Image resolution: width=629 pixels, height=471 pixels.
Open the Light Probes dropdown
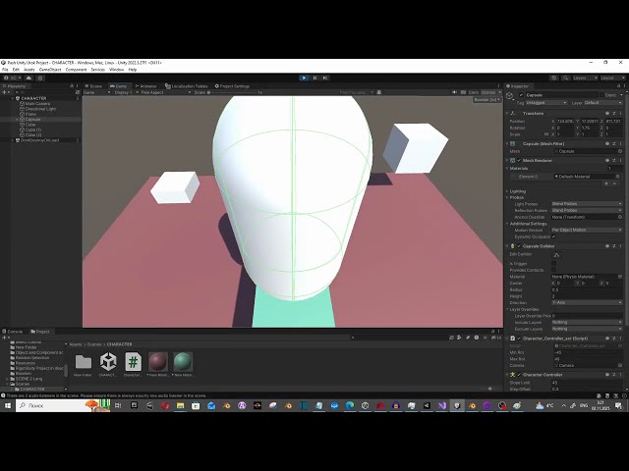587,204
